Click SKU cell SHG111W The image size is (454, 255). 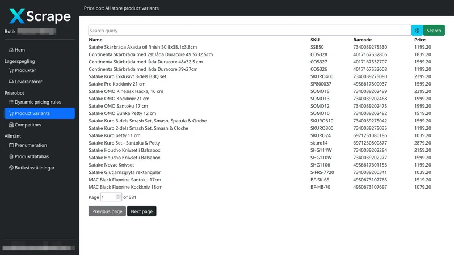321,150
